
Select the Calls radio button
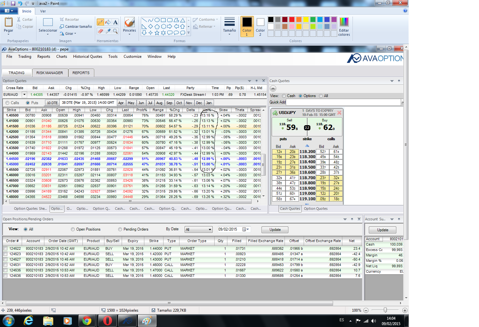[x=7, y=103]
